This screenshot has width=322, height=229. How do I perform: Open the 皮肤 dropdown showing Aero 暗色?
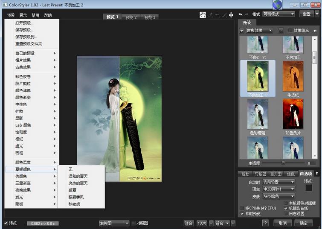click(x=278, y=196)
